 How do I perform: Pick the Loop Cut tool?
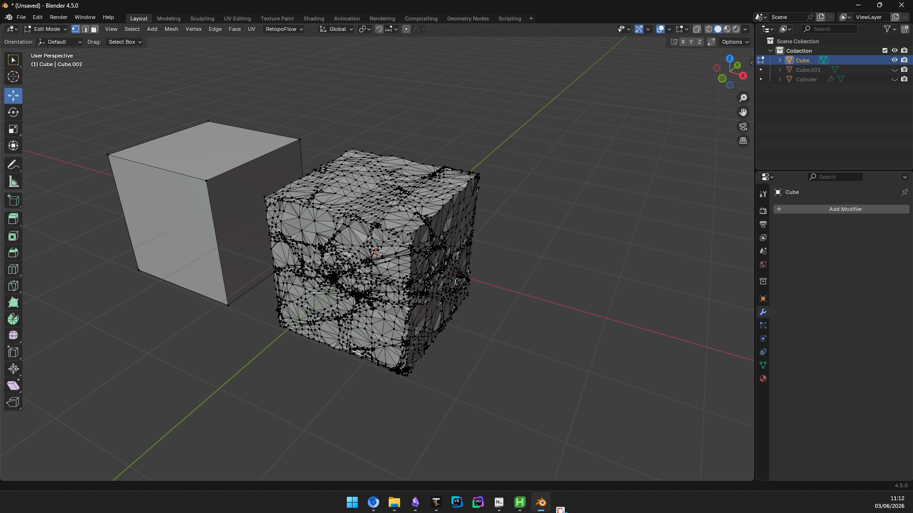pyautogui.click(x=13, y=269)
